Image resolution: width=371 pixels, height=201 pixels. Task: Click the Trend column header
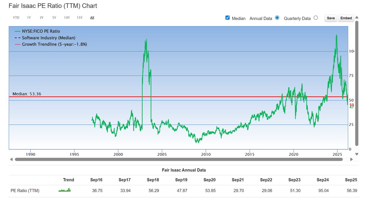point(69,180)
